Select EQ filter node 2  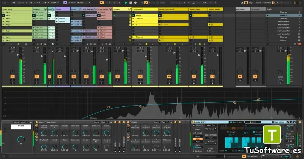pyautogui.click(x=141, y=106)
